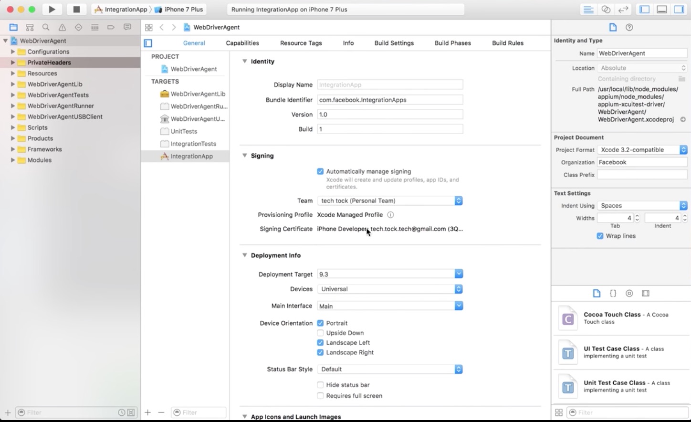This screenshot has width=691, height=422.
Task: Open the Debug navigator
Action: (x=95, y=27)
